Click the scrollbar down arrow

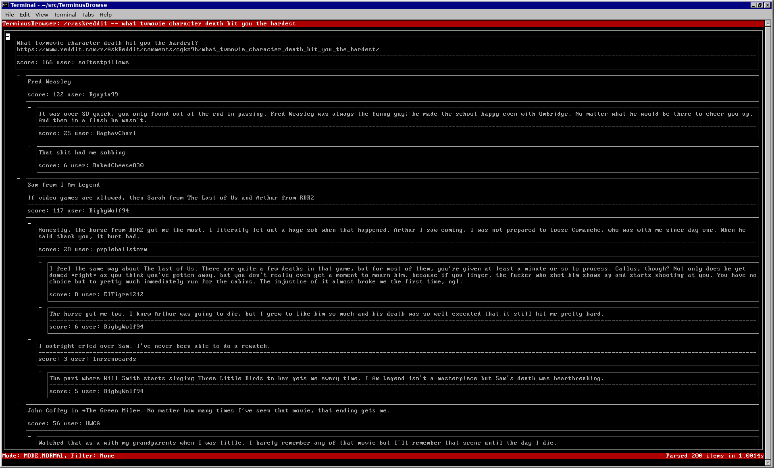tap(768, 463)
